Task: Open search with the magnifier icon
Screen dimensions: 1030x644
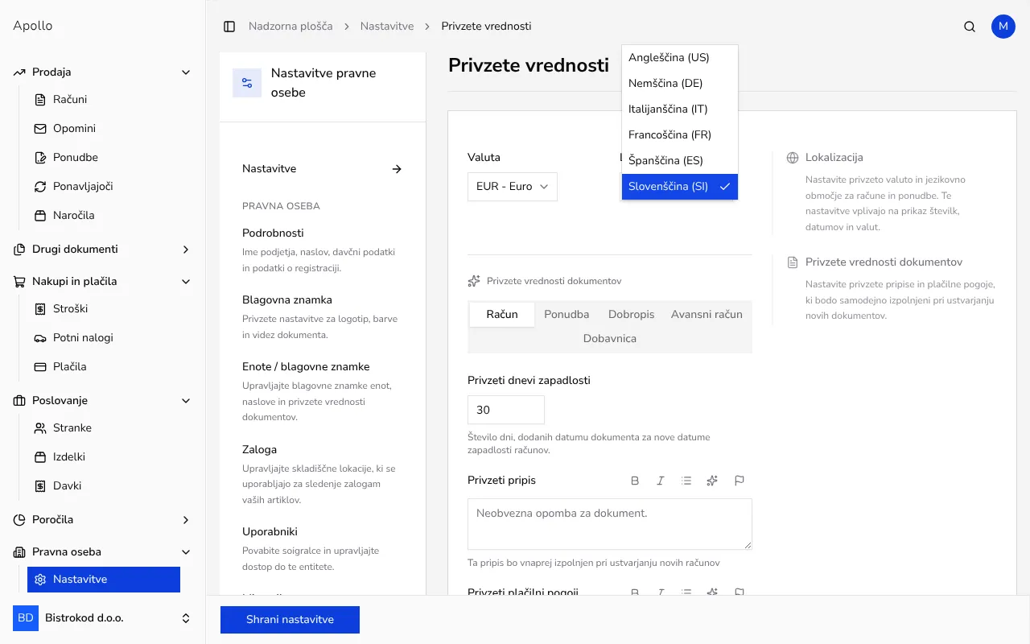Action: [x=970, y=27]
